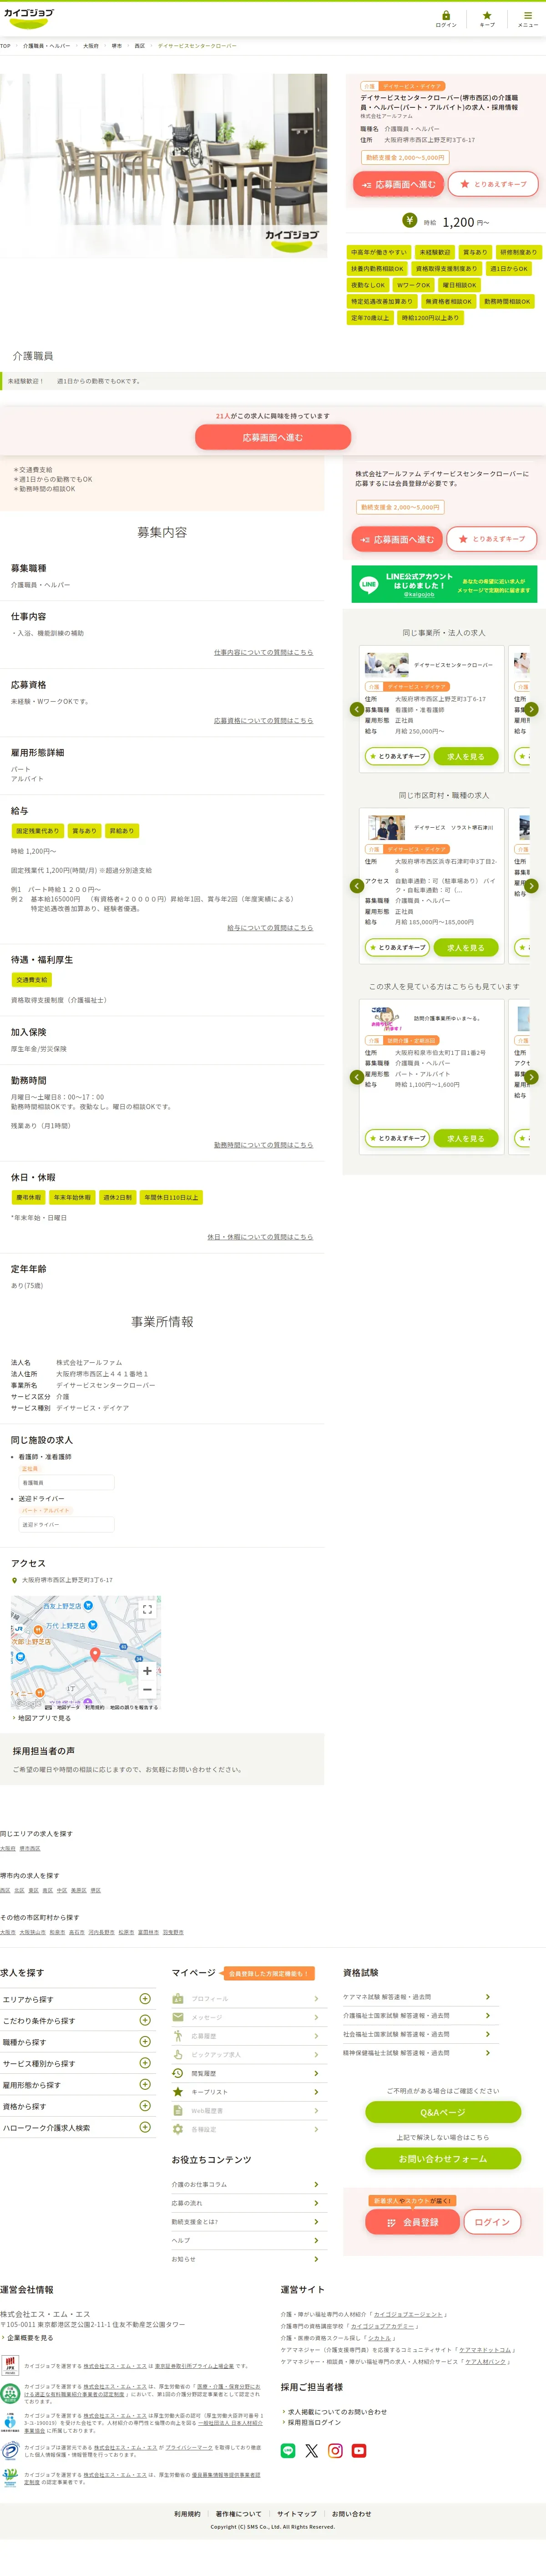Screen dimensions: 546x2576
Task: Open the Q&Aページ button
Action: coord(443,2113)
